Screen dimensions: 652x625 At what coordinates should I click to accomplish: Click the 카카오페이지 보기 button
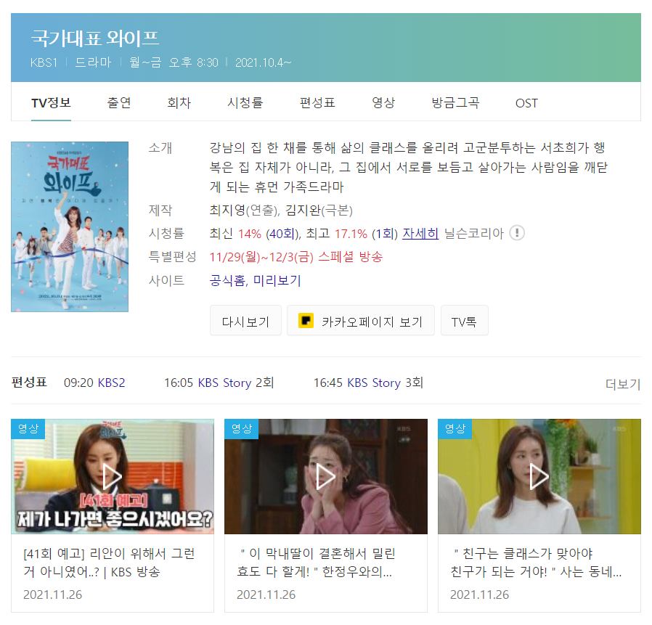click(361, 321)
